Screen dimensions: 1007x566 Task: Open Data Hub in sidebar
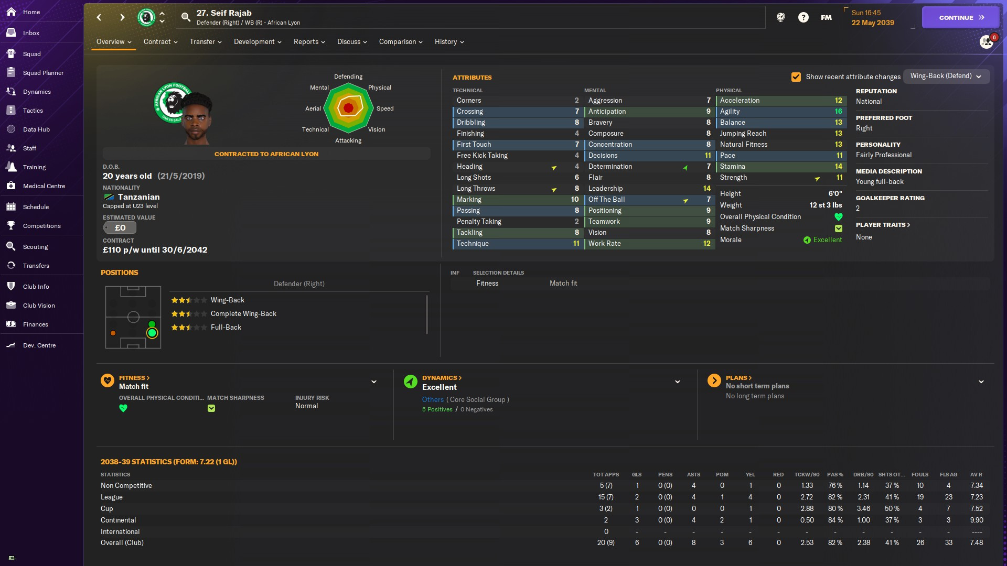36,129
